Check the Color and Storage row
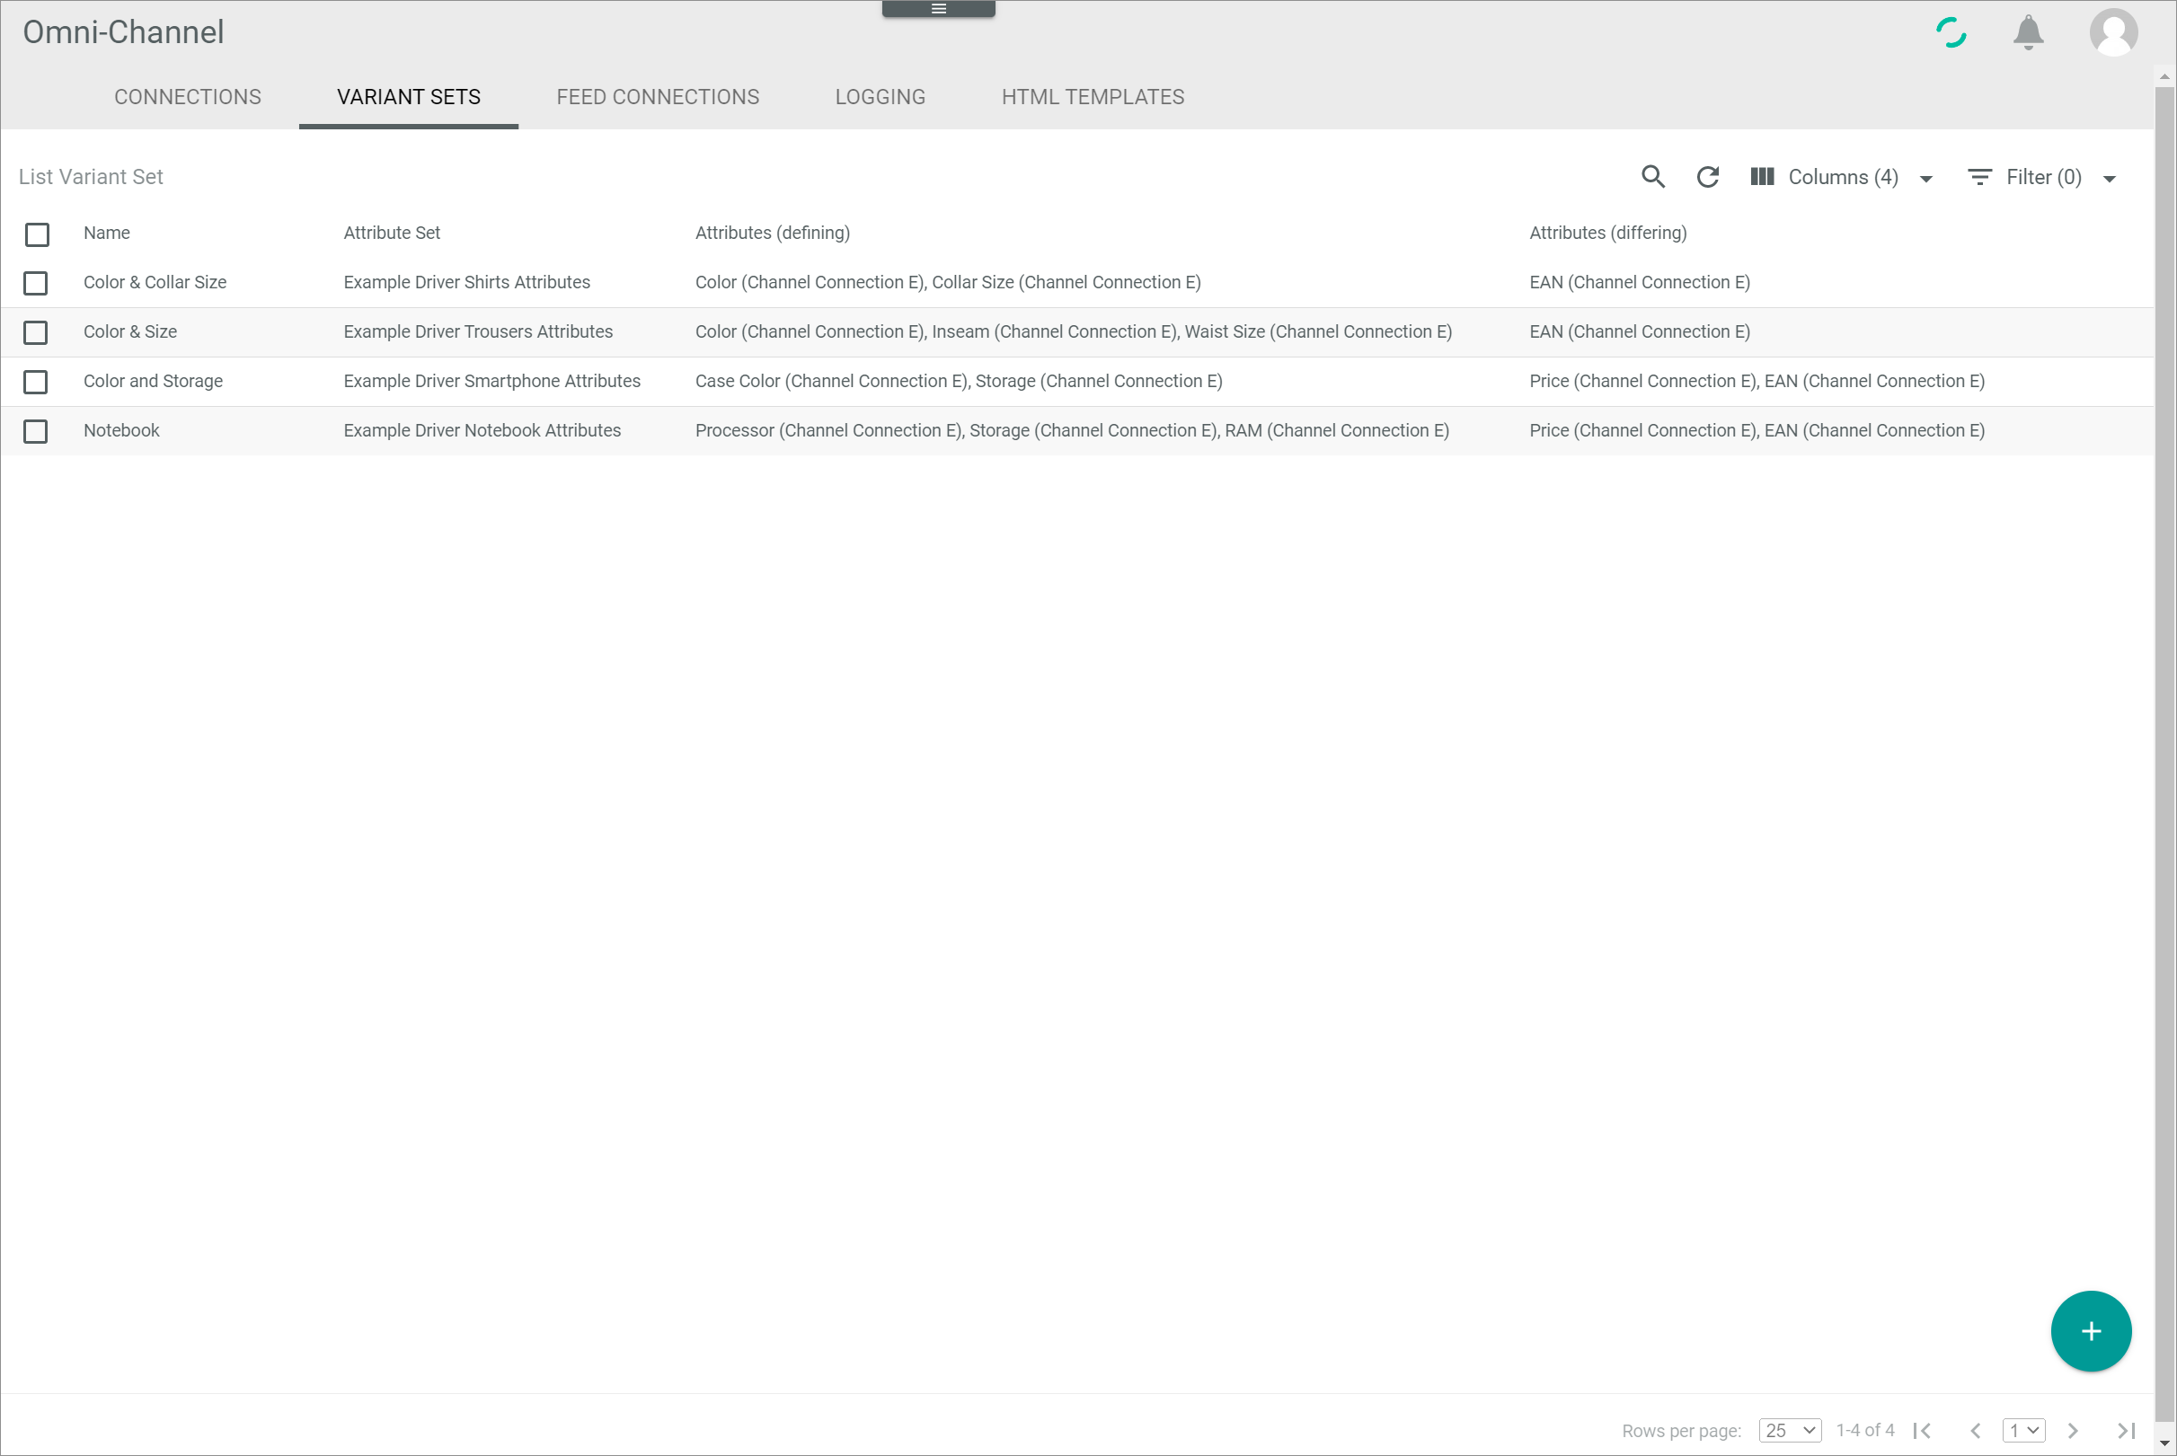The height and width of the screenshot is (1456, 2177). pos(35,381)
